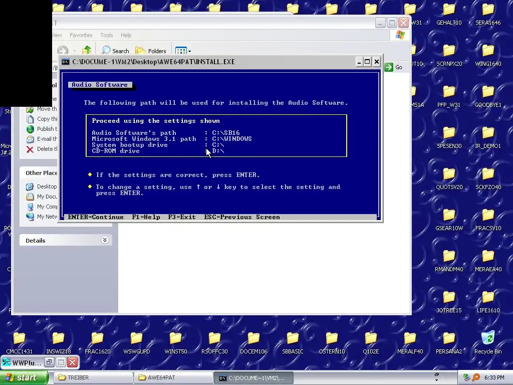Viewport: 513px width, 385px height.
Task: Open the Favorites menu
Action: point(81,35)
